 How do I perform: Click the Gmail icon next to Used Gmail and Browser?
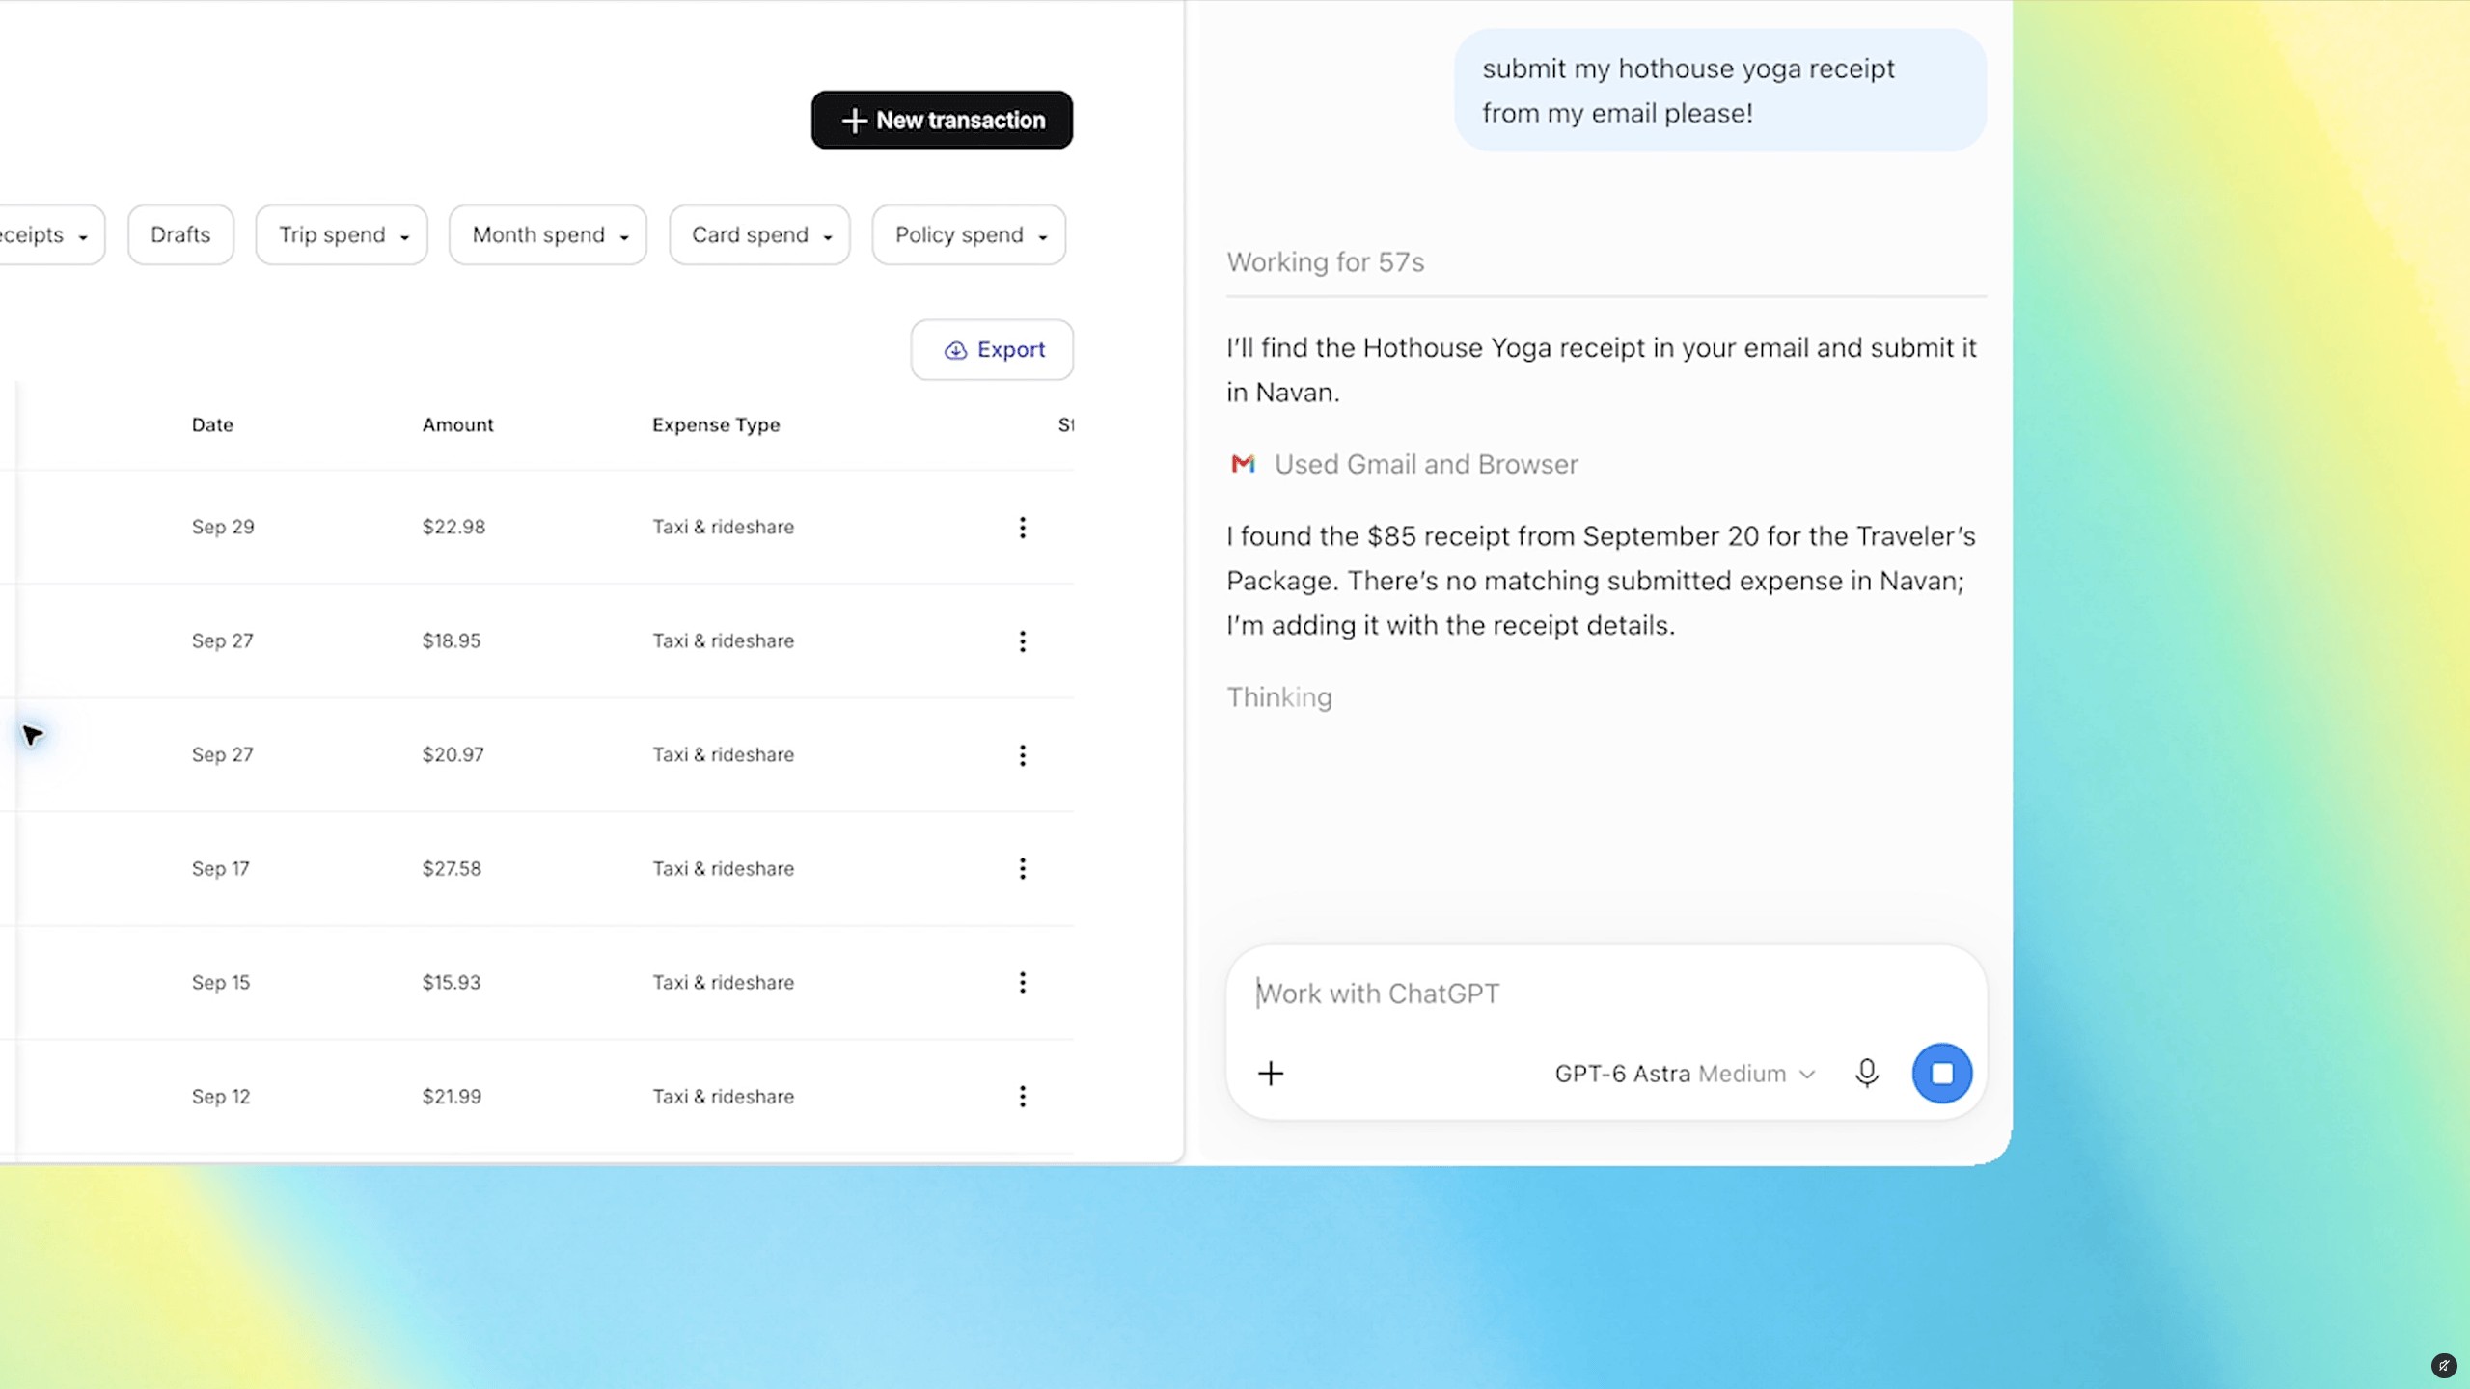(1243, 464)
